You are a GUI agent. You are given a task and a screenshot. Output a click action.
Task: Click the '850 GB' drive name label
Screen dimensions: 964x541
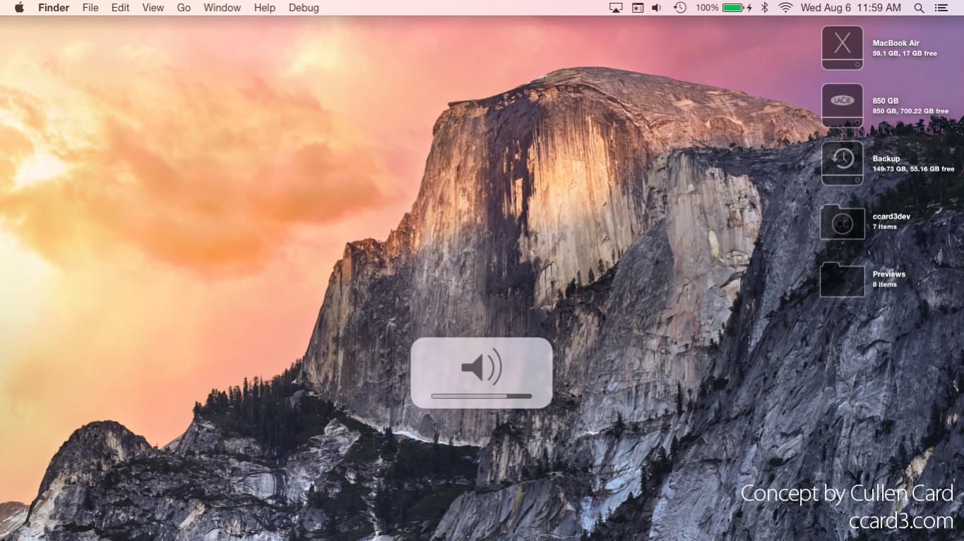click(886, 101)
